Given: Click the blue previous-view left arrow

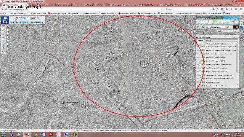Looking at the screenshot, I should pos(3,41).
